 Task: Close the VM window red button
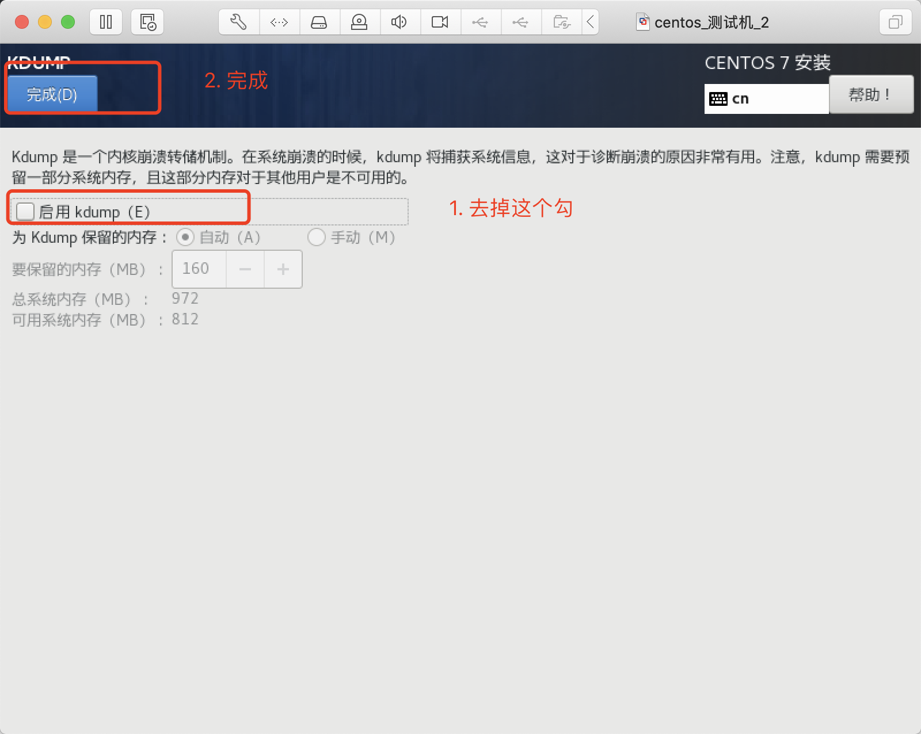point(22,22)
